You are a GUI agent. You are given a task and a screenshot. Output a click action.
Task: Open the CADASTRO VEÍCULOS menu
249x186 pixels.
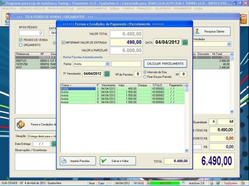click(32, 8)
